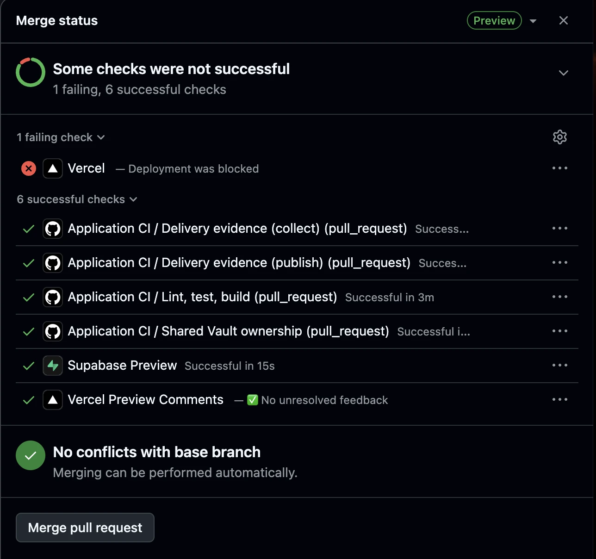
Task: Open Application CI / Lint, test, build check
Action: 202,297
